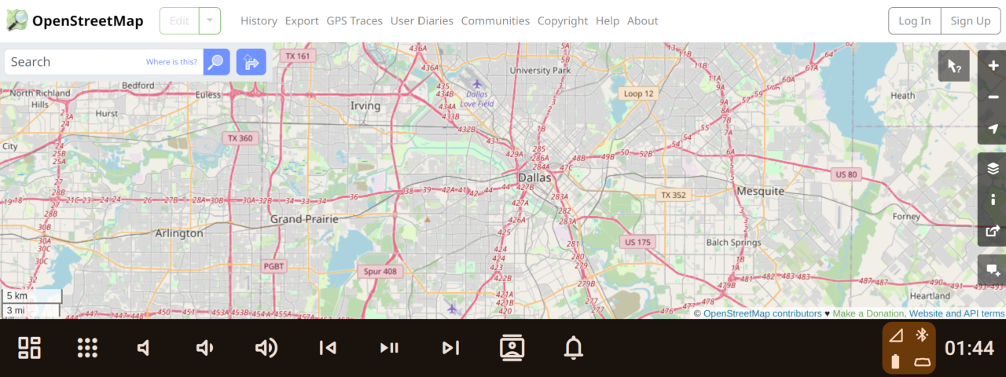Click the Make a Donation link
Image resolution: width=1006 pixels, height=377 pixels.
click(869, 313)
